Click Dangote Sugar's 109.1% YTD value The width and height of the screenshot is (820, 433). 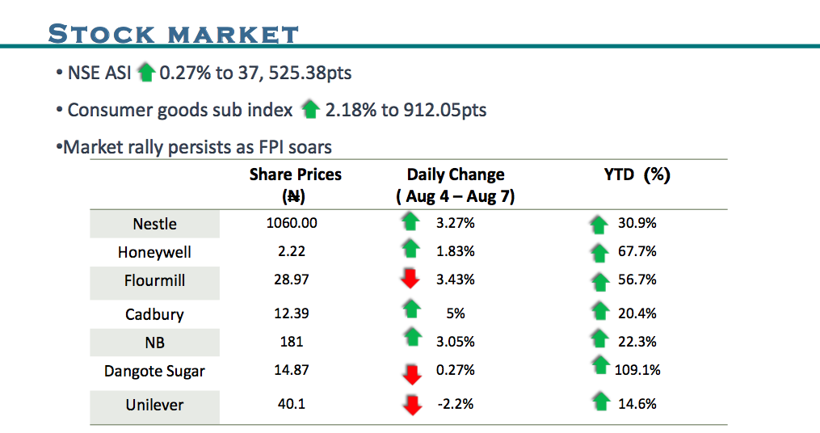(x=638, y=370)
